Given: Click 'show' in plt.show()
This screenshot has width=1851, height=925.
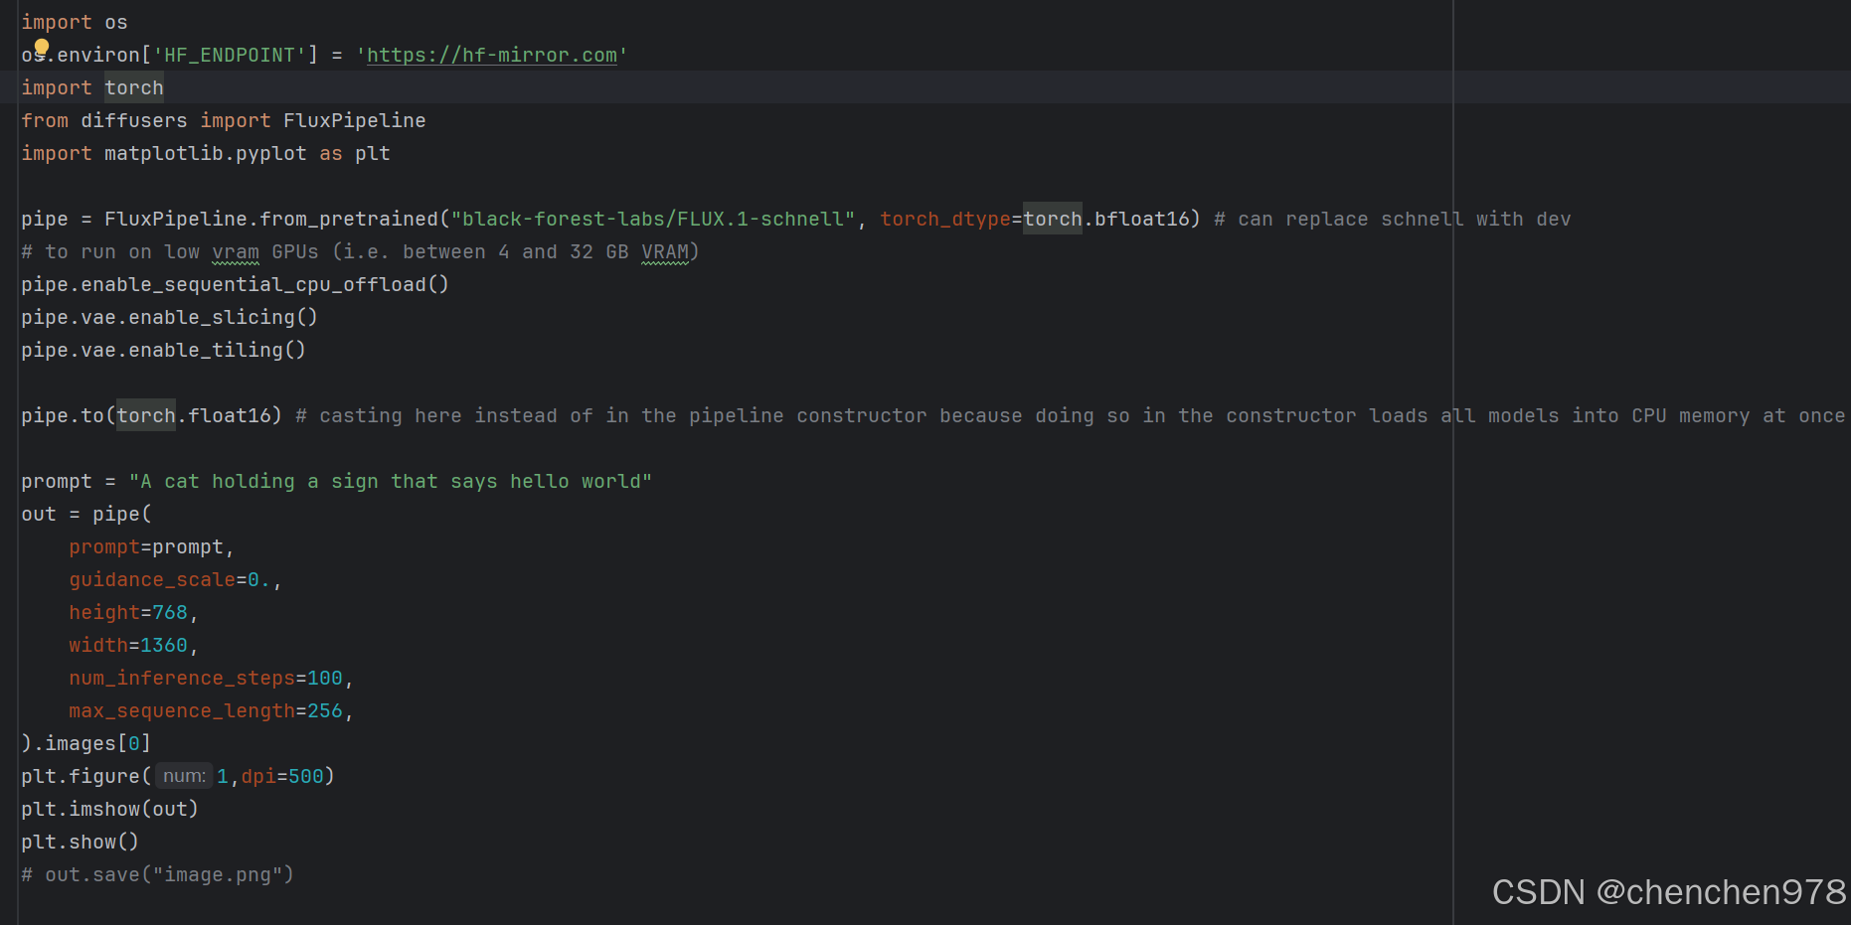Looking at the screenshot, I should tap(92, 842).
